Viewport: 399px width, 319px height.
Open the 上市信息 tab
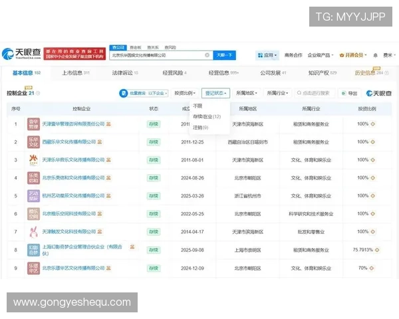(76, 73)
